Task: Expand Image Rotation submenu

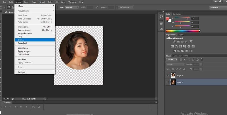Action: pos(35,33)
